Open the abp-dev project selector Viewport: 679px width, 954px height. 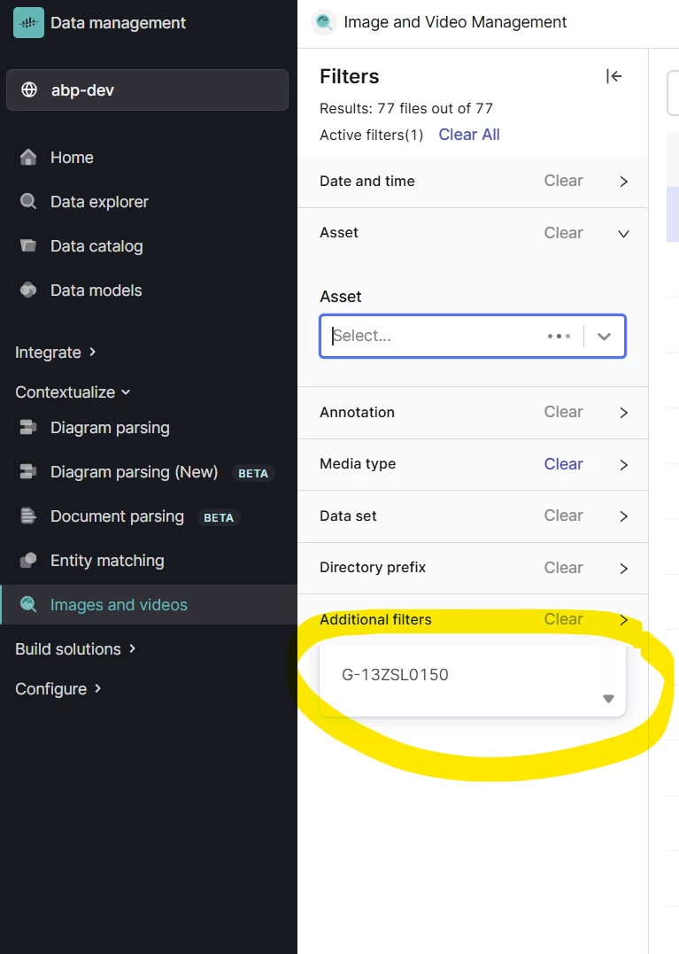click(x=147, y=90)
